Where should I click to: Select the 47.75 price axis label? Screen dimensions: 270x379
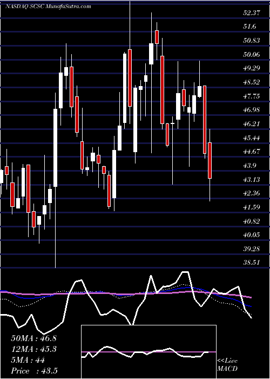pos(252,96)
